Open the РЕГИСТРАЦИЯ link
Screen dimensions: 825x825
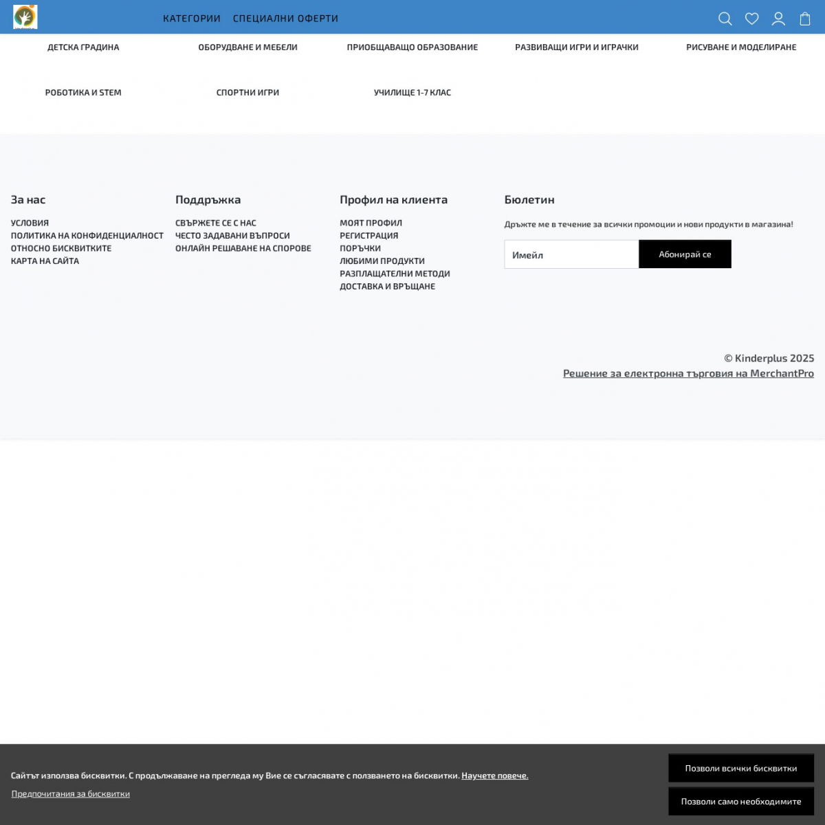pyautogui.click(x=369, y=236)
